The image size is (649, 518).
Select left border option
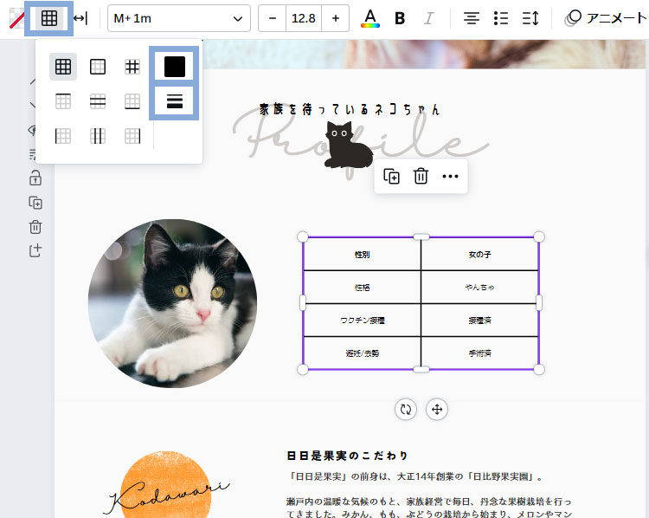click(x=63, y=136)
